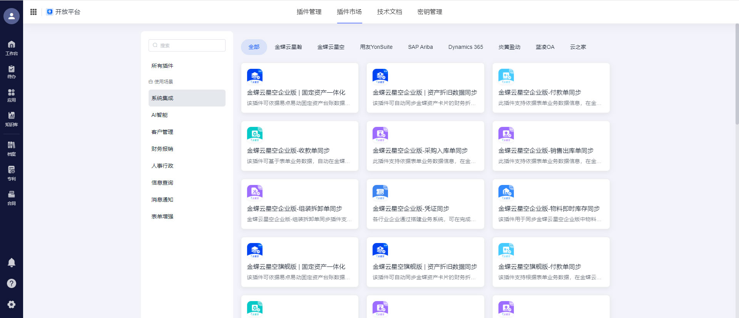Screen dimensions: 739x318
Task: Click the notification bell icon
Action: [x=12, y=263]
